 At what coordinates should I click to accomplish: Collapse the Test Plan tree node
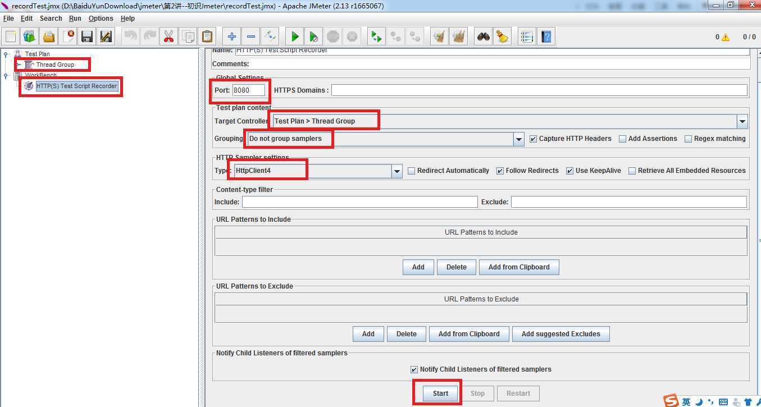click(x=6, y=54)
